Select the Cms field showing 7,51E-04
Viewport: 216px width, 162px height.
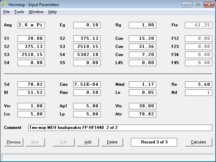[x=87, y=84]
